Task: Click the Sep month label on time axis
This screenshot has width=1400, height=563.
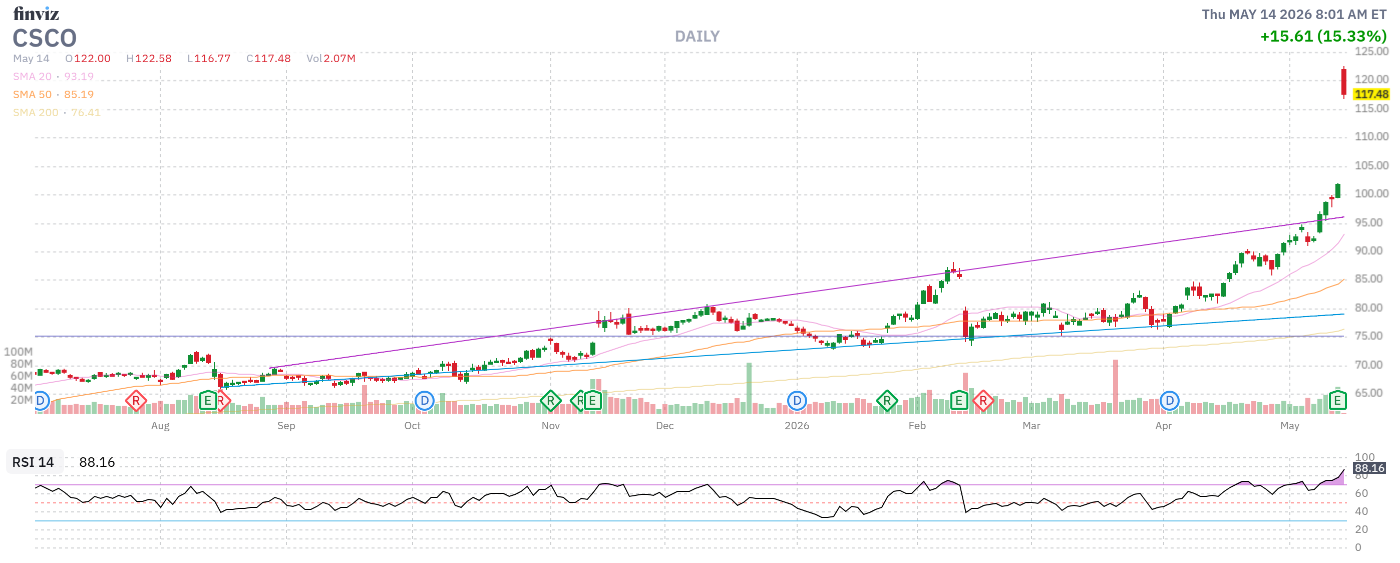Action: tap(286, 426)
